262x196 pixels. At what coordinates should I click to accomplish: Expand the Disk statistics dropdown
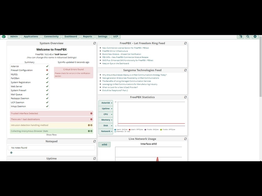coord(106,125)
